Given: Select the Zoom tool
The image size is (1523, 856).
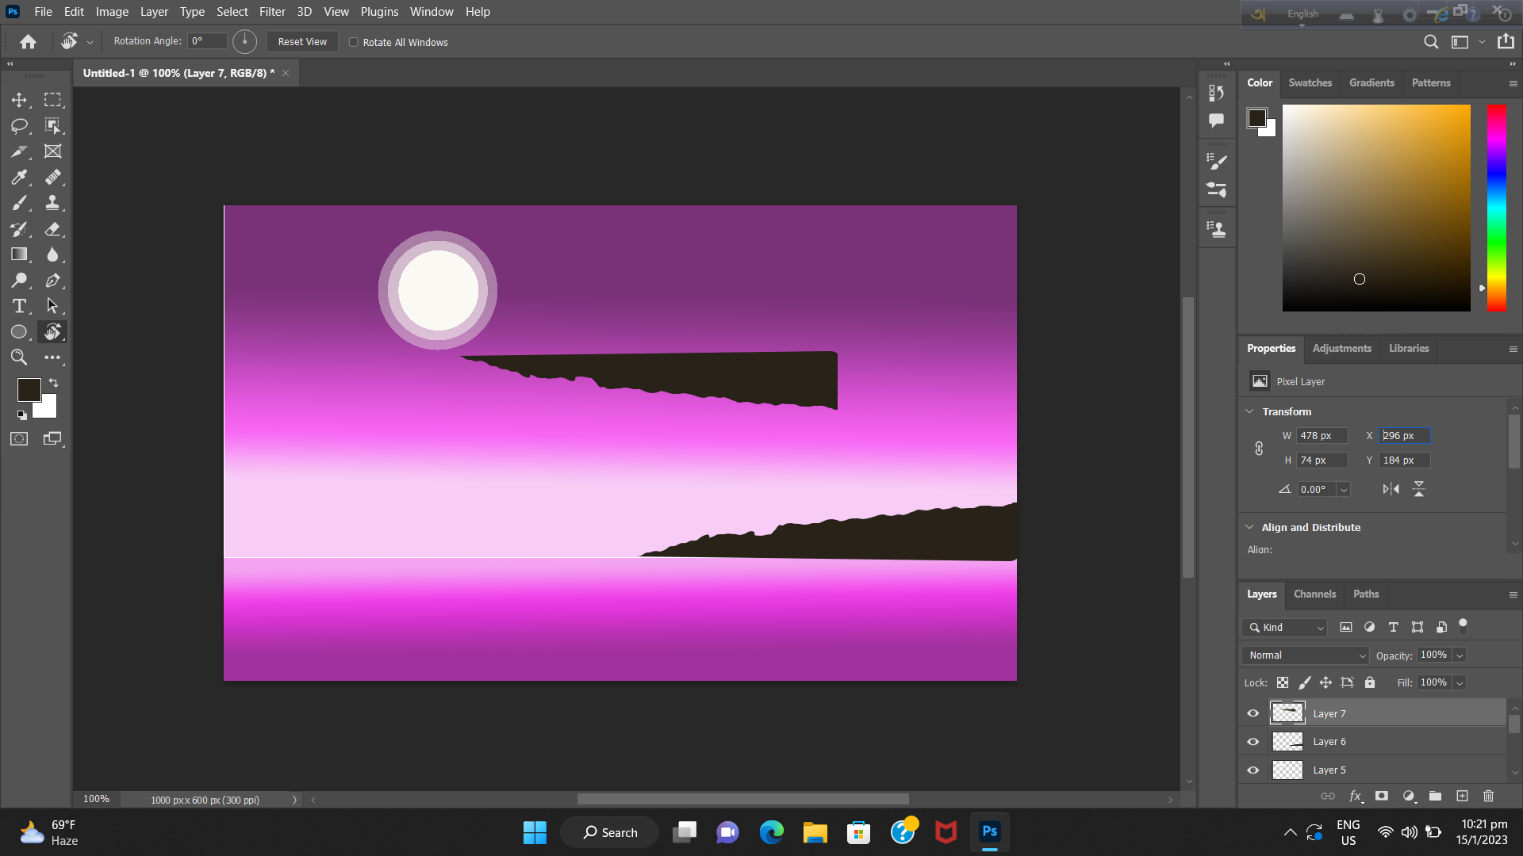Looking at the screenshot, I should (19, 357).
